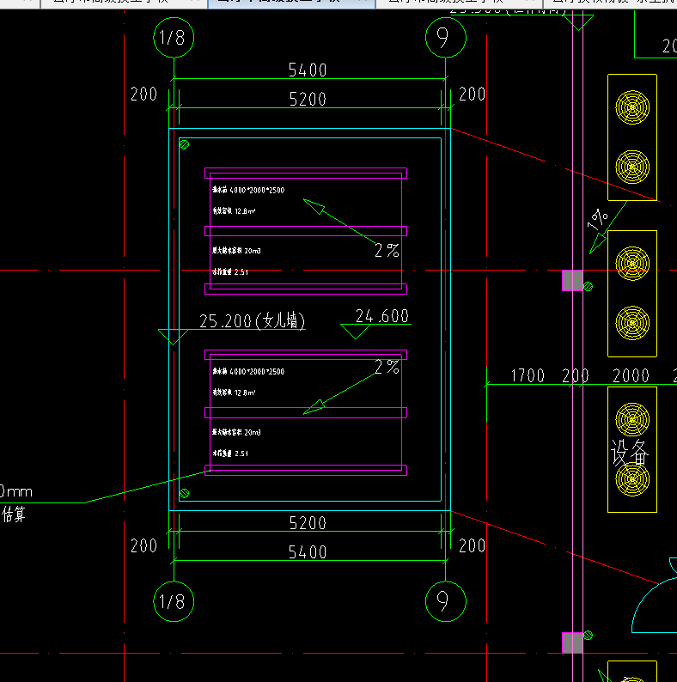Select the elevation triangle under 25.200

pos(174,337)
